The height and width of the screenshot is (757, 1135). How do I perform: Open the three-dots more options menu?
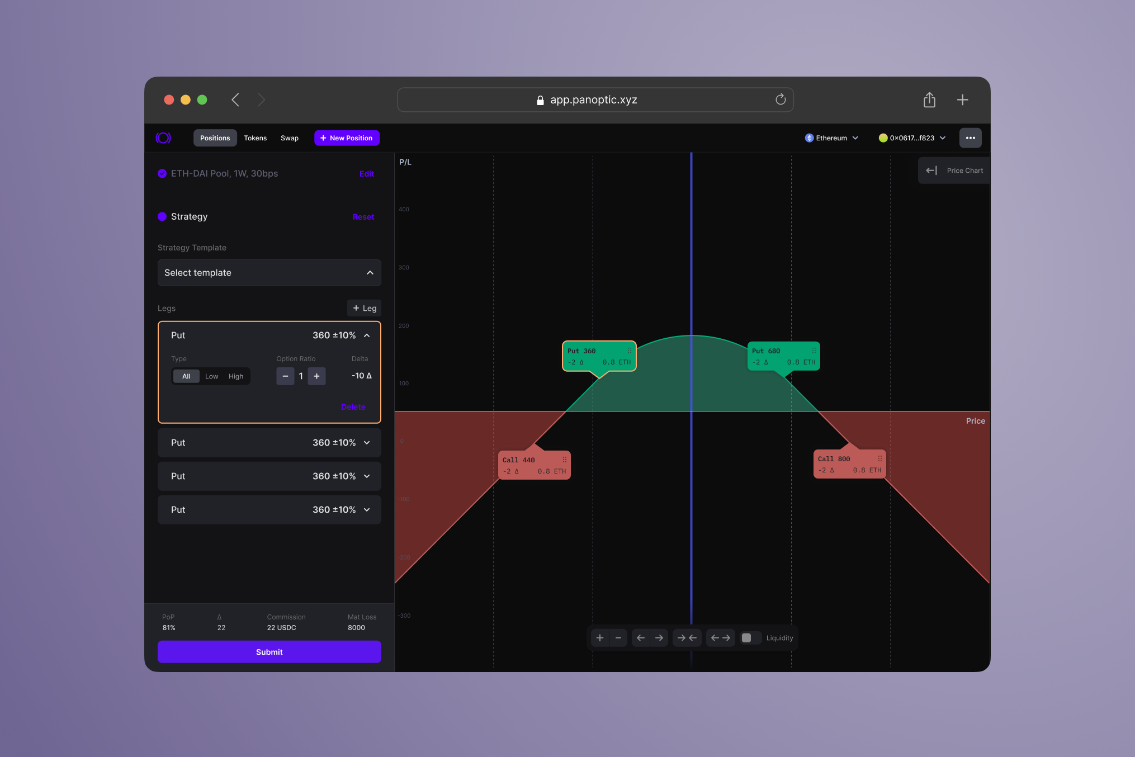point(970,138)
